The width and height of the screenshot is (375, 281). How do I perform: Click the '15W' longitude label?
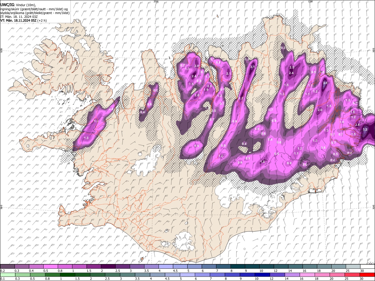click(x=310, y=1)
